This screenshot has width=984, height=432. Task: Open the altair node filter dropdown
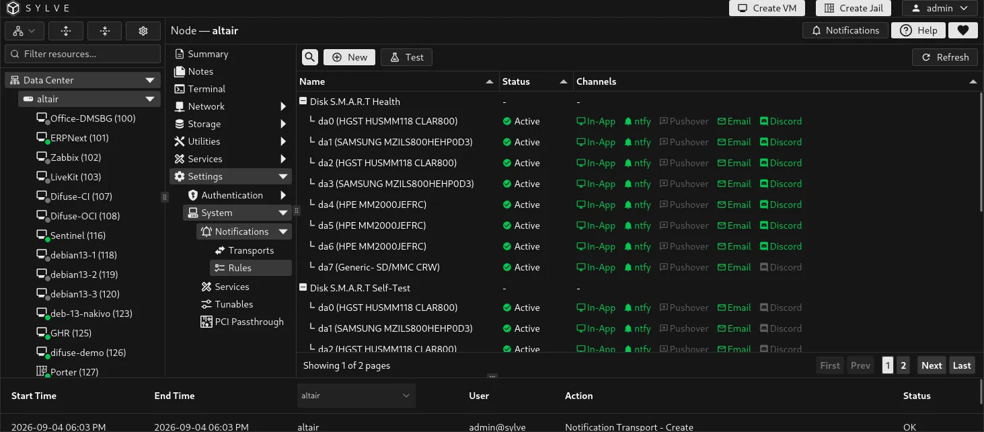[x=356, y=396]
